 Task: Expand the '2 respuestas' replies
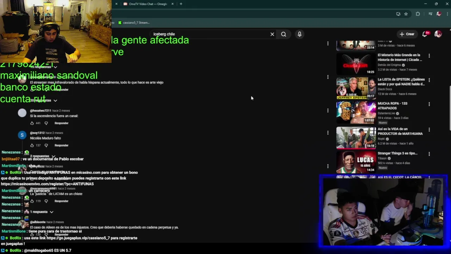[43, 156]
